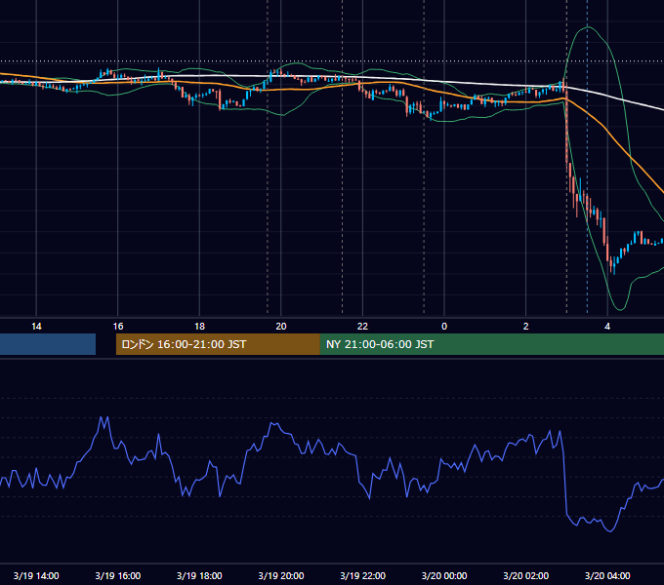Image resolution: width=664 pixels, height=585 pixels.
Task: Click the London 16:00-21:00 JST session bar
Action: coord(218,344)
